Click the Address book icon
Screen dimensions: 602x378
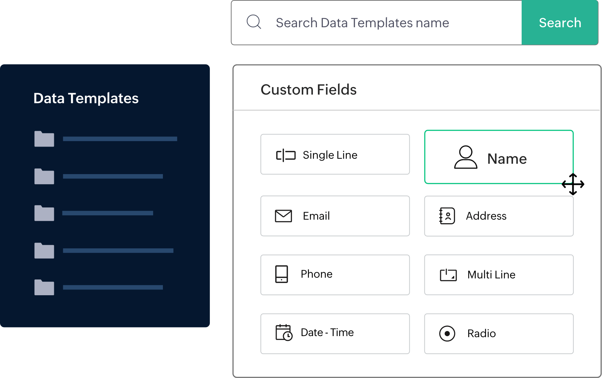click(447, 216)
